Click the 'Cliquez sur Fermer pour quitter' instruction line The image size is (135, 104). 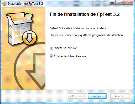pos(86,35)
